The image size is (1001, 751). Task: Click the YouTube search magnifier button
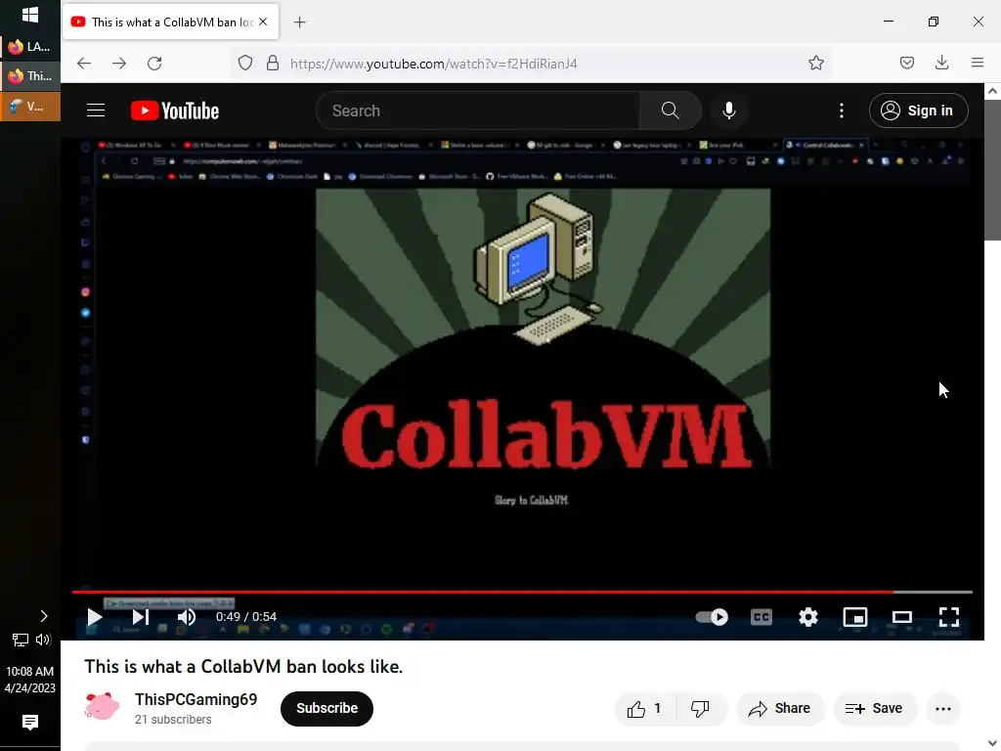[670, 110]
